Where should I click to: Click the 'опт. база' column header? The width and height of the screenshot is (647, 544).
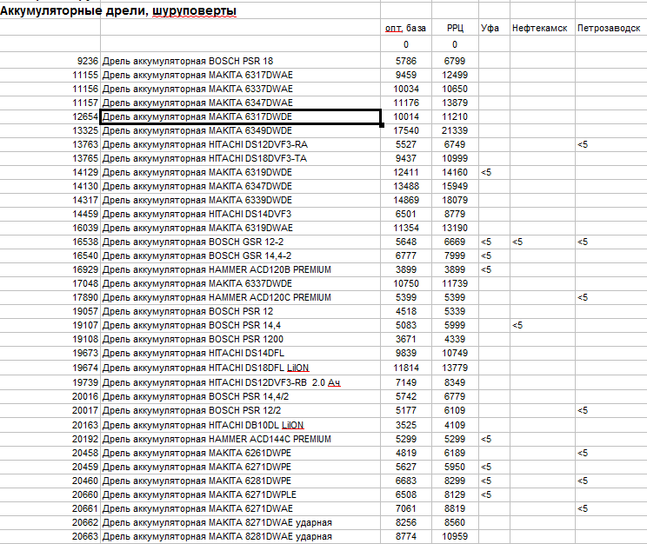405,28
